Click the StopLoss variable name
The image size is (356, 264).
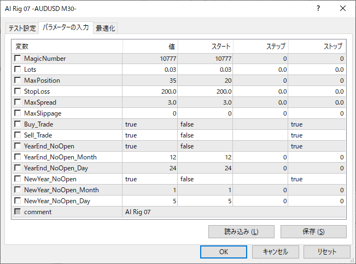point(37,91)
